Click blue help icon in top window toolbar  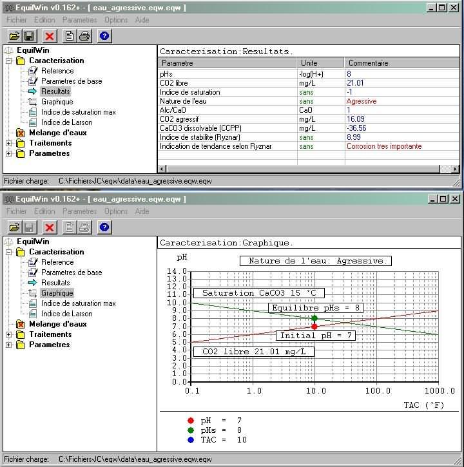104,36
